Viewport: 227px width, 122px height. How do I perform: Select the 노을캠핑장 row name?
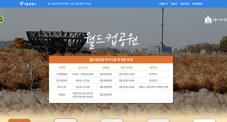[62, 74]
